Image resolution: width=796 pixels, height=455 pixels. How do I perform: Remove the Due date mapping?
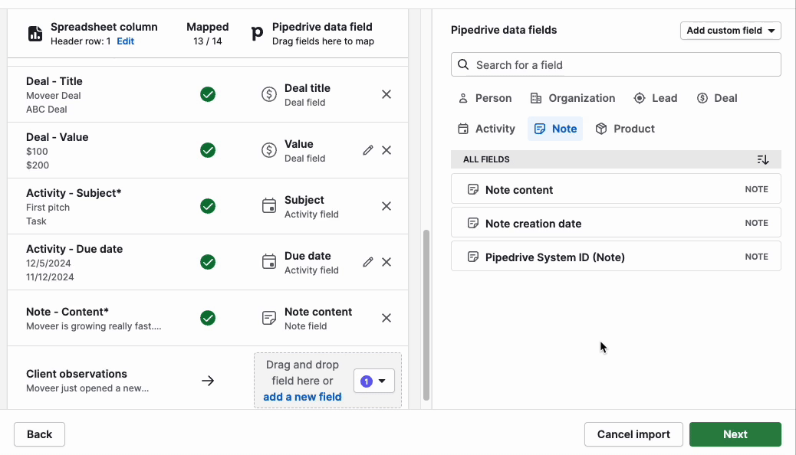pos(386,262)
